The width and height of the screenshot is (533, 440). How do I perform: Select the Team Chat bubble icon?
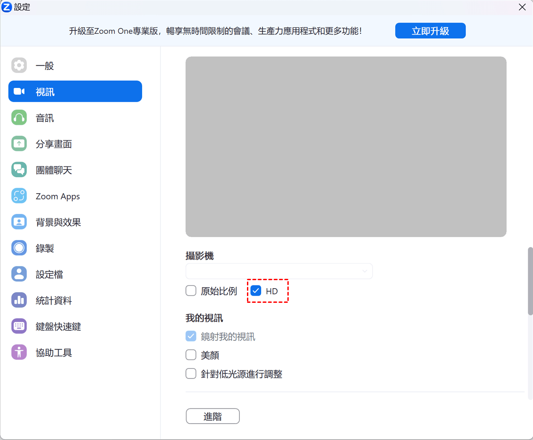19,170
